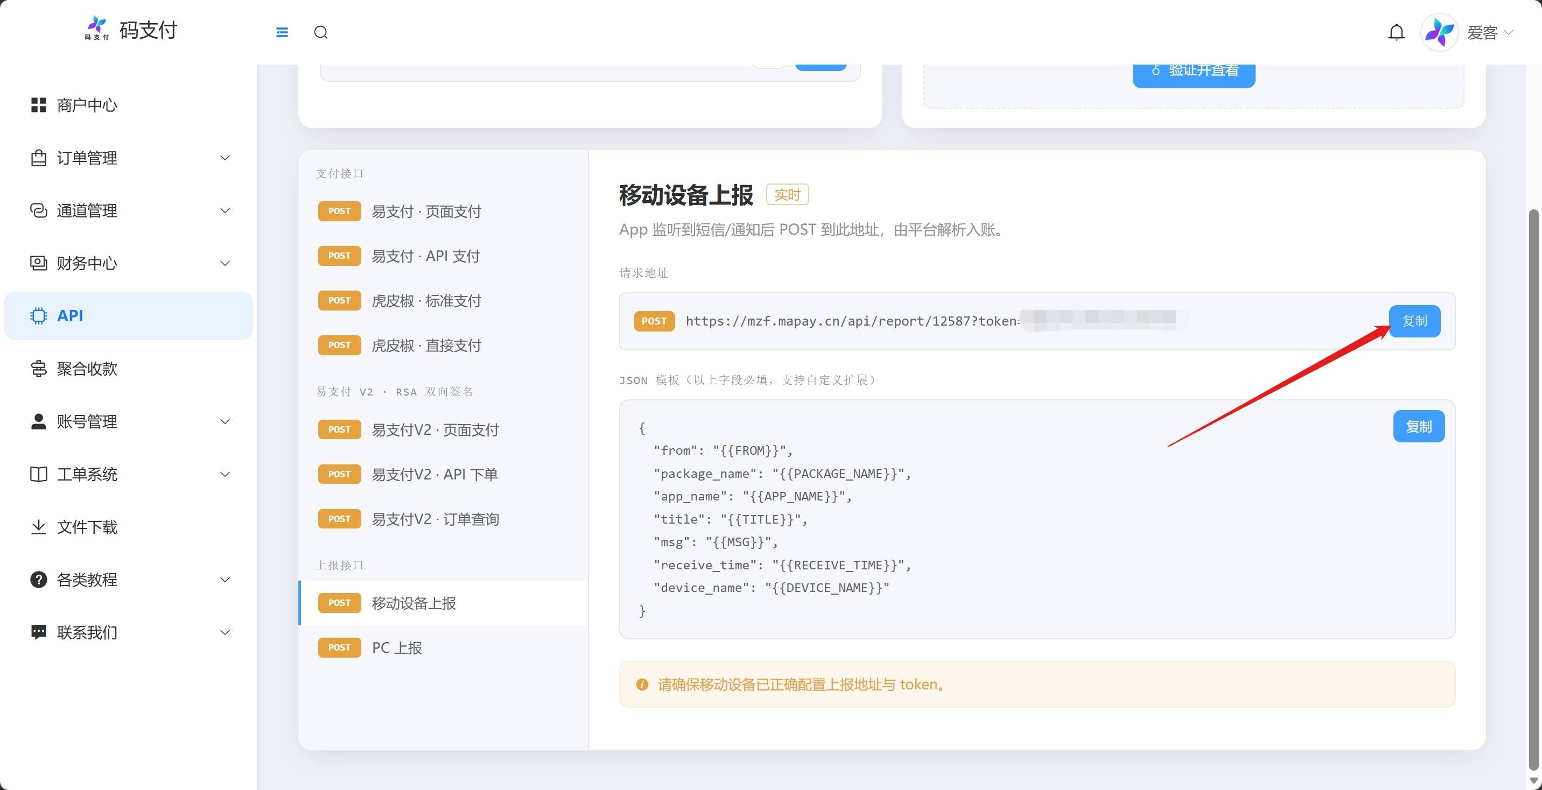Click the POST badge beside 虎皮椒 · 标准支付
Viewport: 1542px width, 790px height.
(x=339, y=300)
